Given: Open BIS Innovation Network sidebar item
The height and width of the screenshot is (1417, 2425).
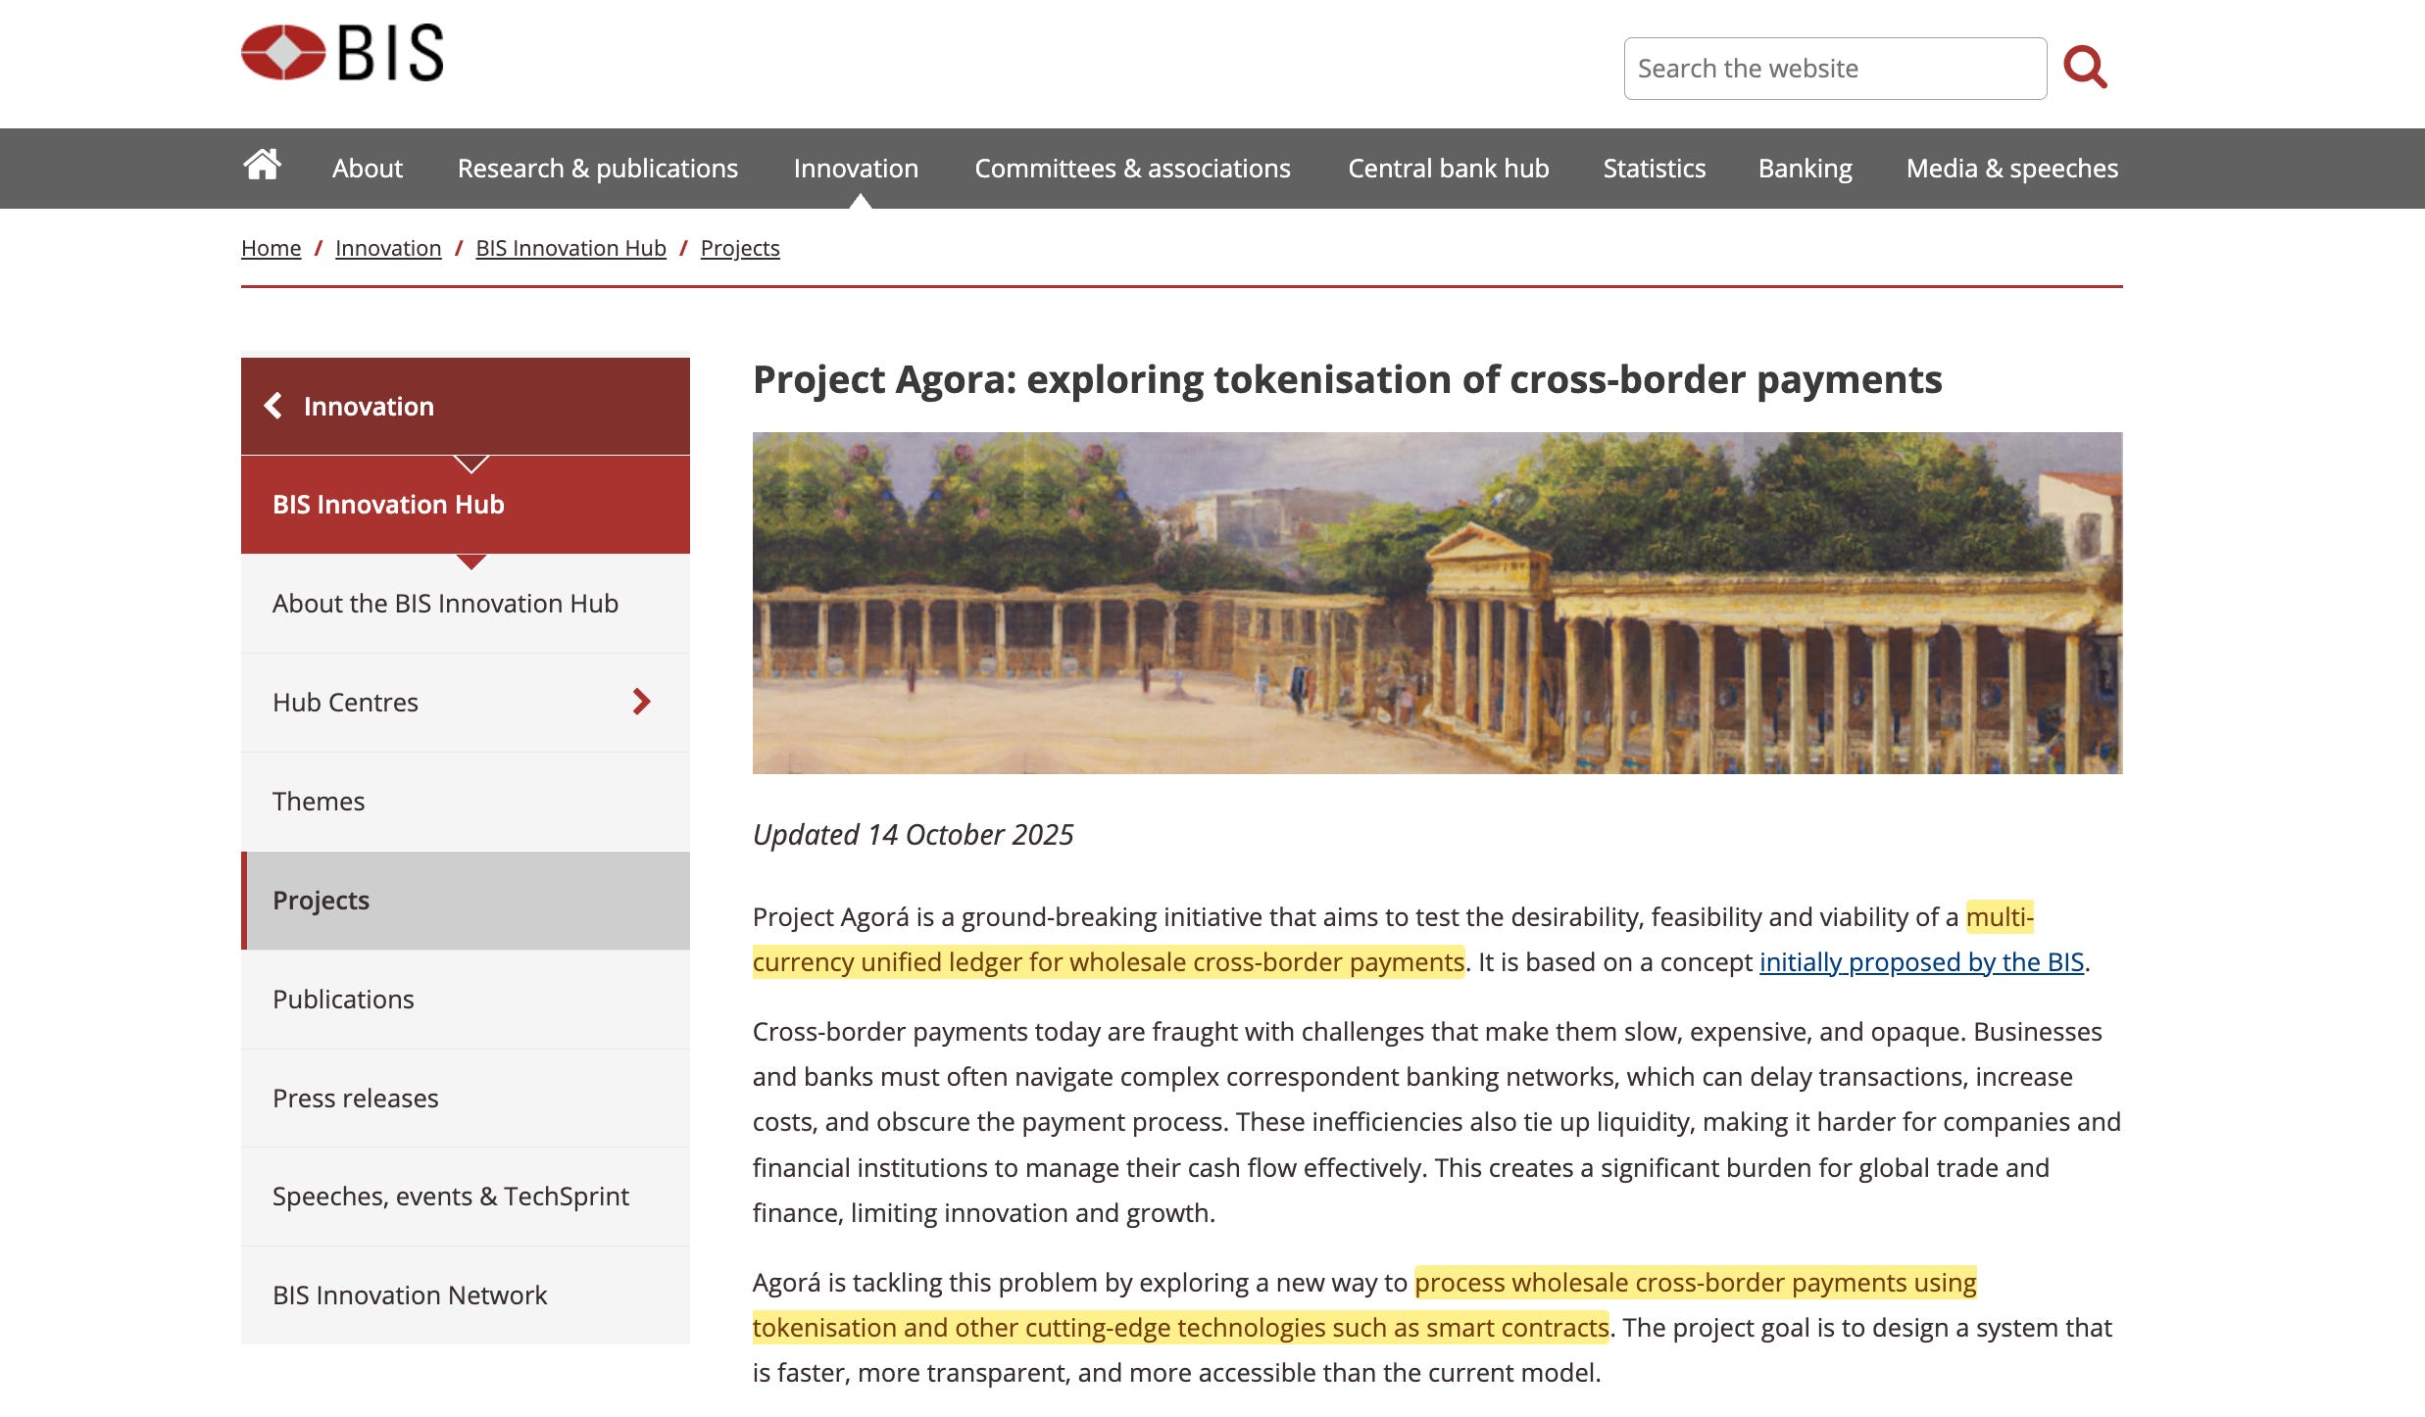Looking at the screenshot, I should [x=409, y=1295].
